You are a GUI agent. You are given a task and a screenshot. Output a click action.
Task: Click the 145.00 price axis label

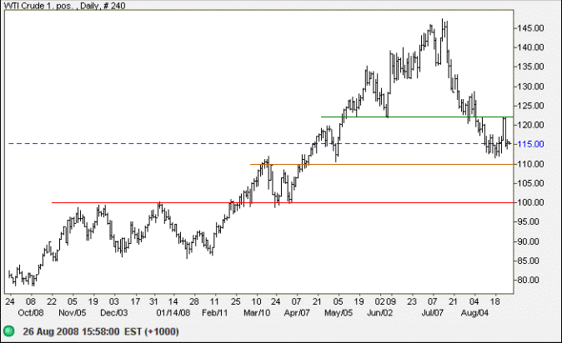[x=531, y=28]
